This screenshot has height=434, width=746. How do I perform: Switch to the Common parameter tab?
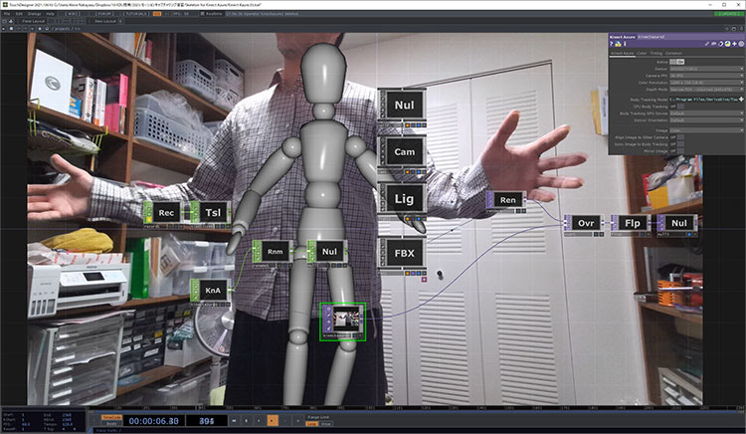673,54
